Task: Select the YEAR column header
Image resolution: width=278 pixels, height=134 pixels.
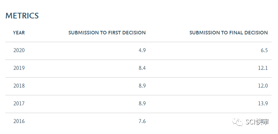Action: point(19,33)
